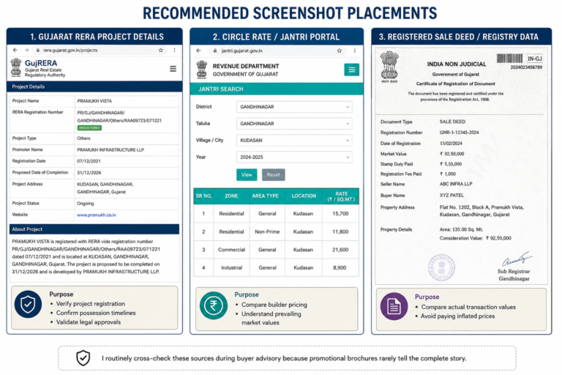The height and width of the screenshot is (375, 562).
Task: Click lock icon beside rera.gujarat.gov.in URL
Action: 37,51
